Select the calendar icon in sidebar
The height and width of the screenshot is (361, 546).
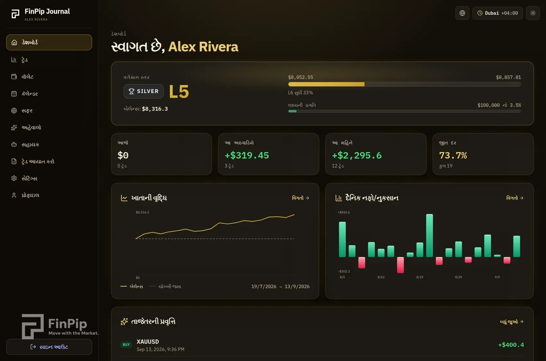pos(14,94)
